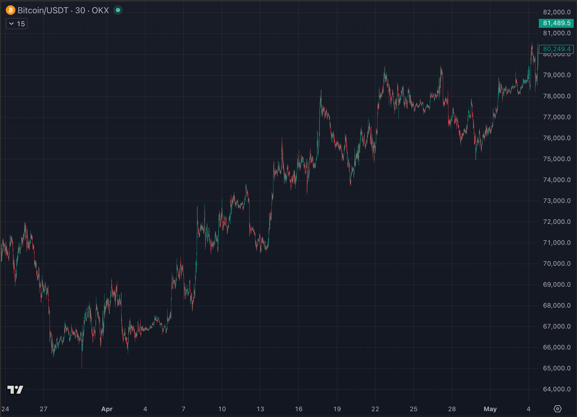The image size is (577, 417).
Task: Click the 13 date label
Action: tap(260, 409)
